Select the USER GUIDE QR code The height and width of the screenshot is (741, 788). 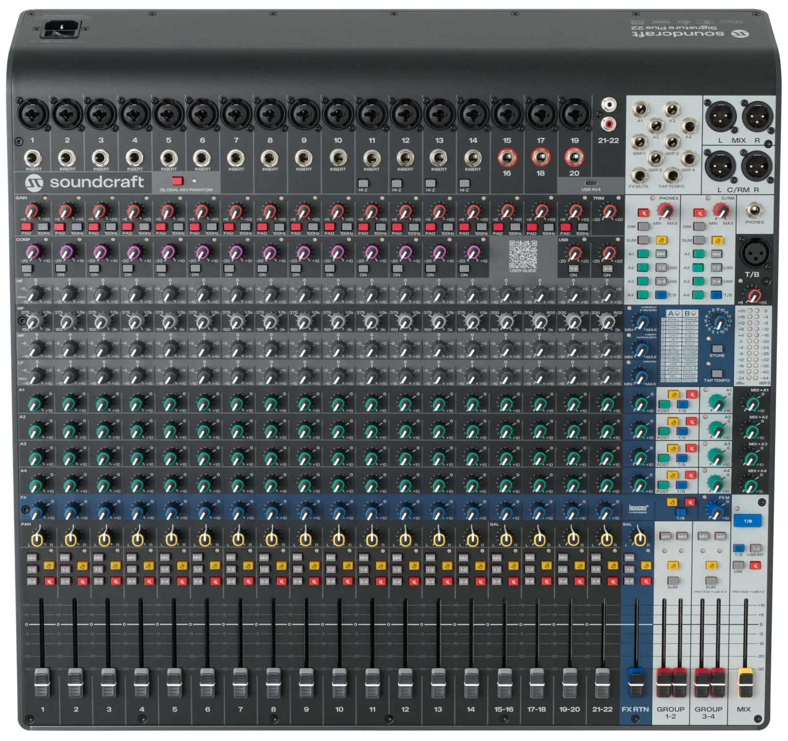(523, 254)
